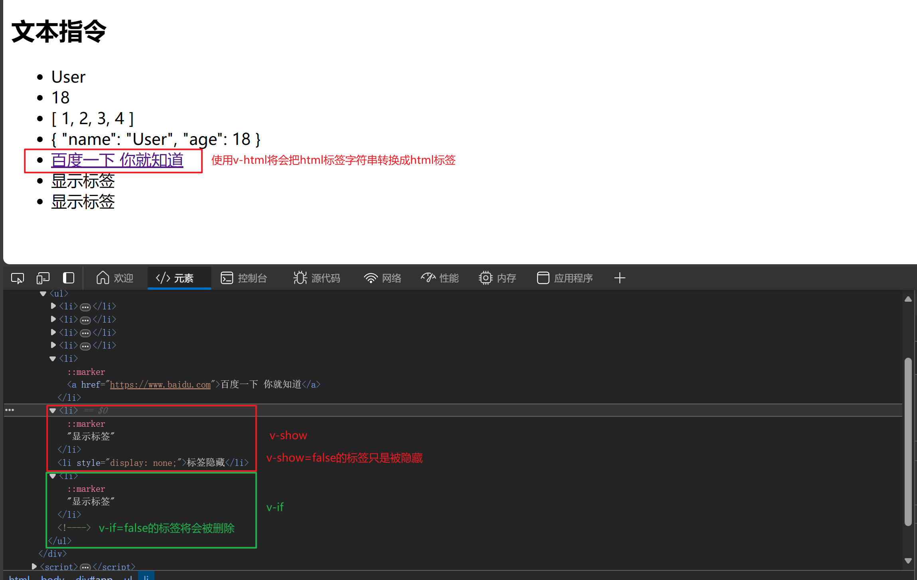This screenshot has width=917, height=580.
Task: Open the 控制台 console tab
Action: (x=244, y=278)
